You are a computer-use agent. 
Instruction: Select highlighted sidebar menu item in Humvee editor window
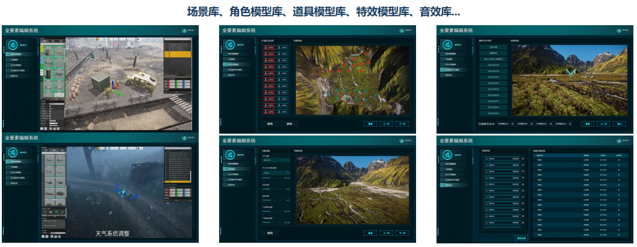[x=19, y=54]
